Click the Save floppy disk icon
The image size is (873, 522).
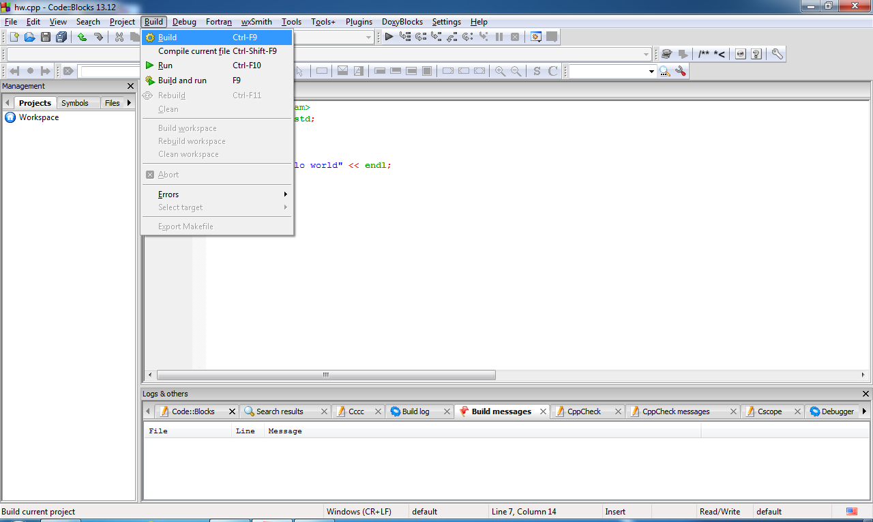pos(46,37)
